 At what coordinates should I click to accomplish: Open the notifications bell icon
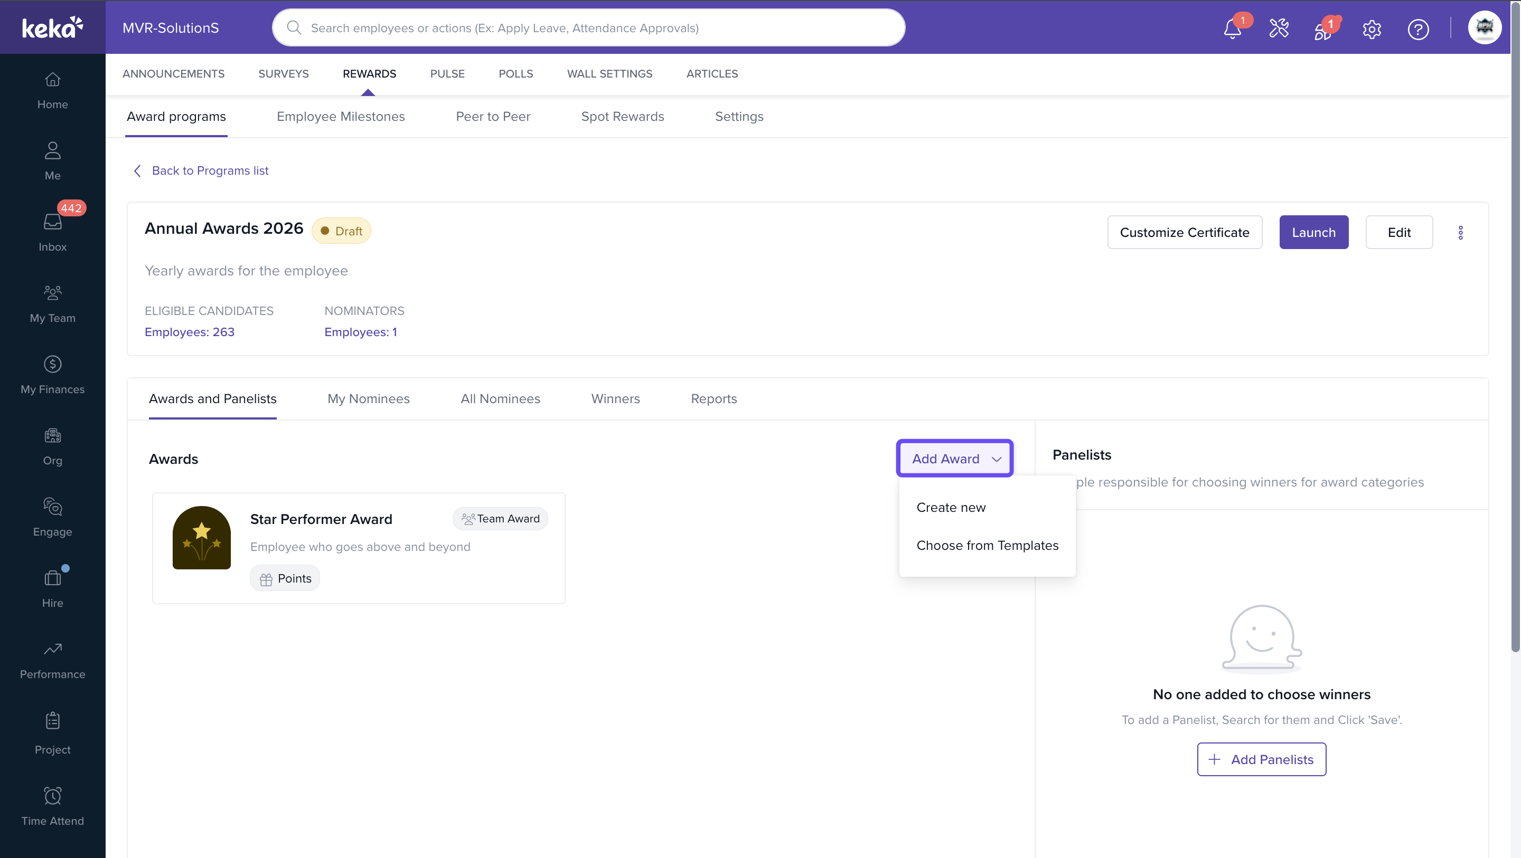(1232, 28)
